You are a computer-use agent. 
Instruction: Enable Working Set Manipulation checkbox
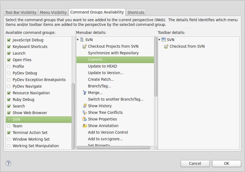pos(9,146)
